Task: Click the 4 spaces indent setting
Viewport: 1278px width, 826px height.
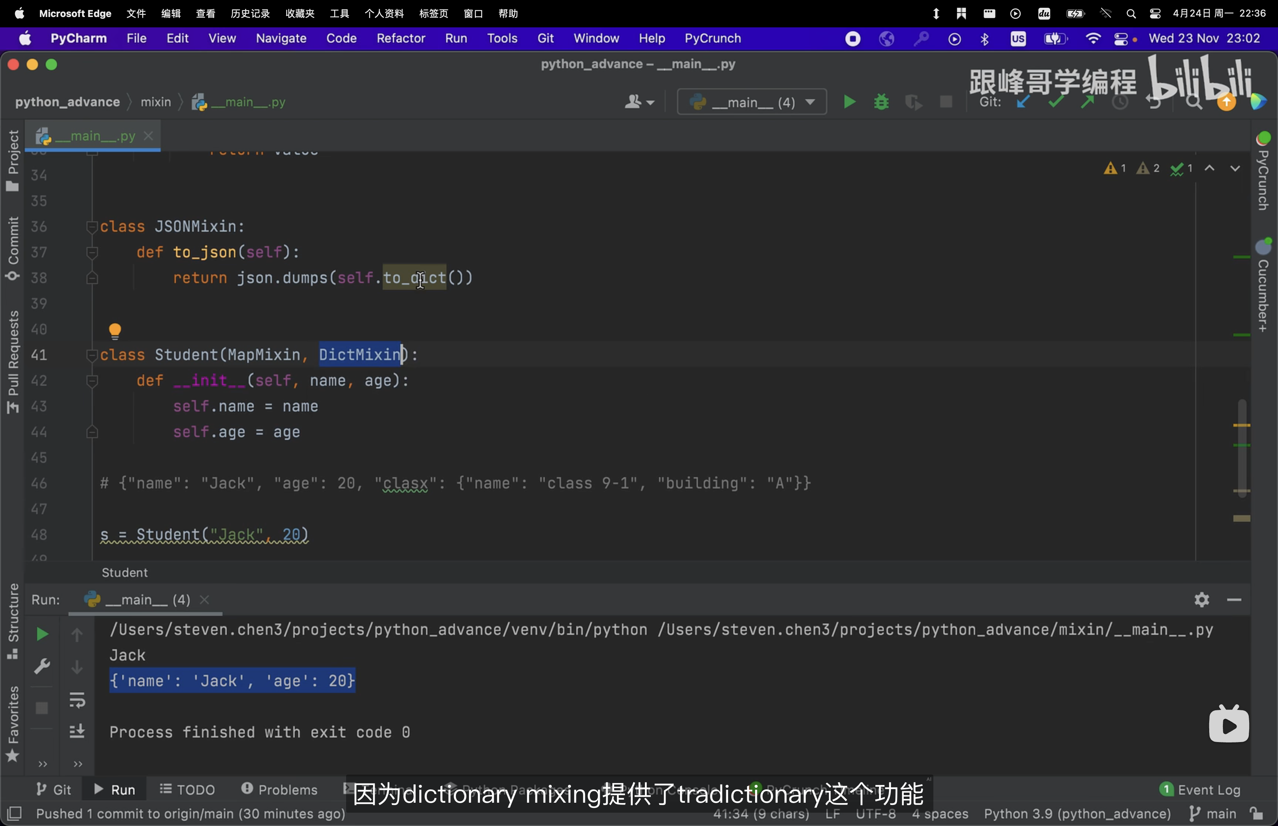Action: pyautogui.click(x=940, y=814)
